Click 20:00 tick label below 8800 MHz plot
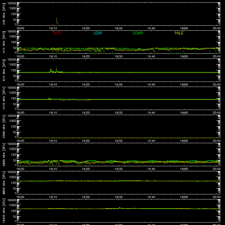 217,197
